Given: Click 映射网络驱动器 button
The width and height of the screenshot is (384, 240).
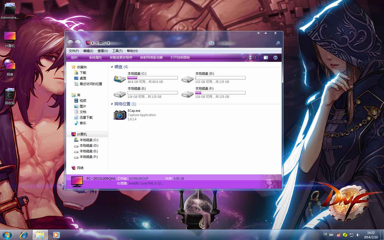Looking at the screenshot, I should pyautogui.click(x=151, y=58).
